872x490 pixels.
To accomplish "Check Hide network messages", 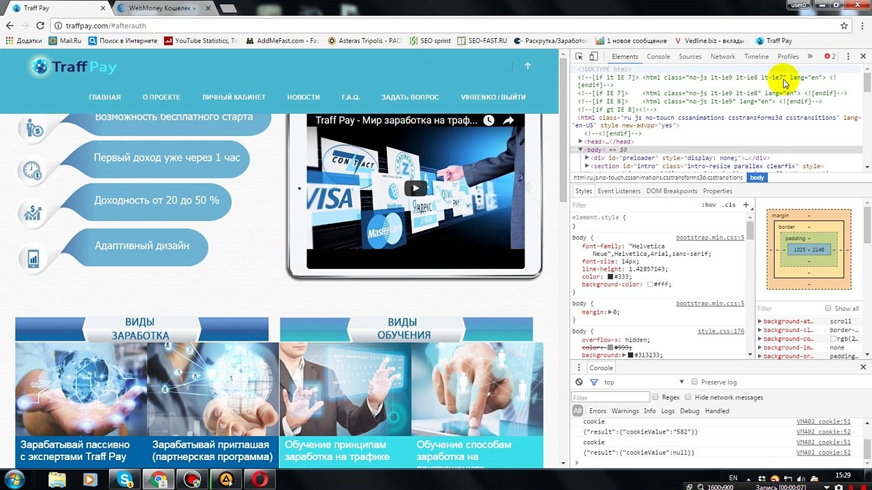I will click(688, 397).
